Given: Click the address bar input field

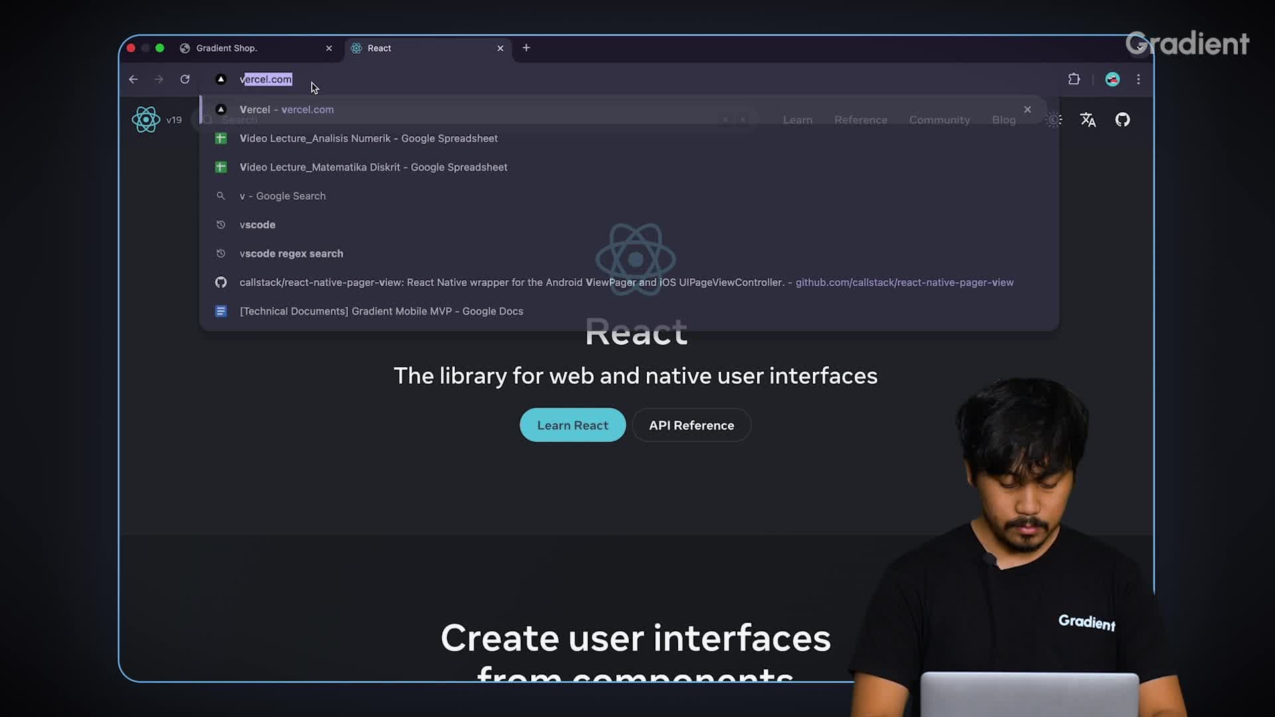Looking at the screenshot, I should click(x=266, y=79).
